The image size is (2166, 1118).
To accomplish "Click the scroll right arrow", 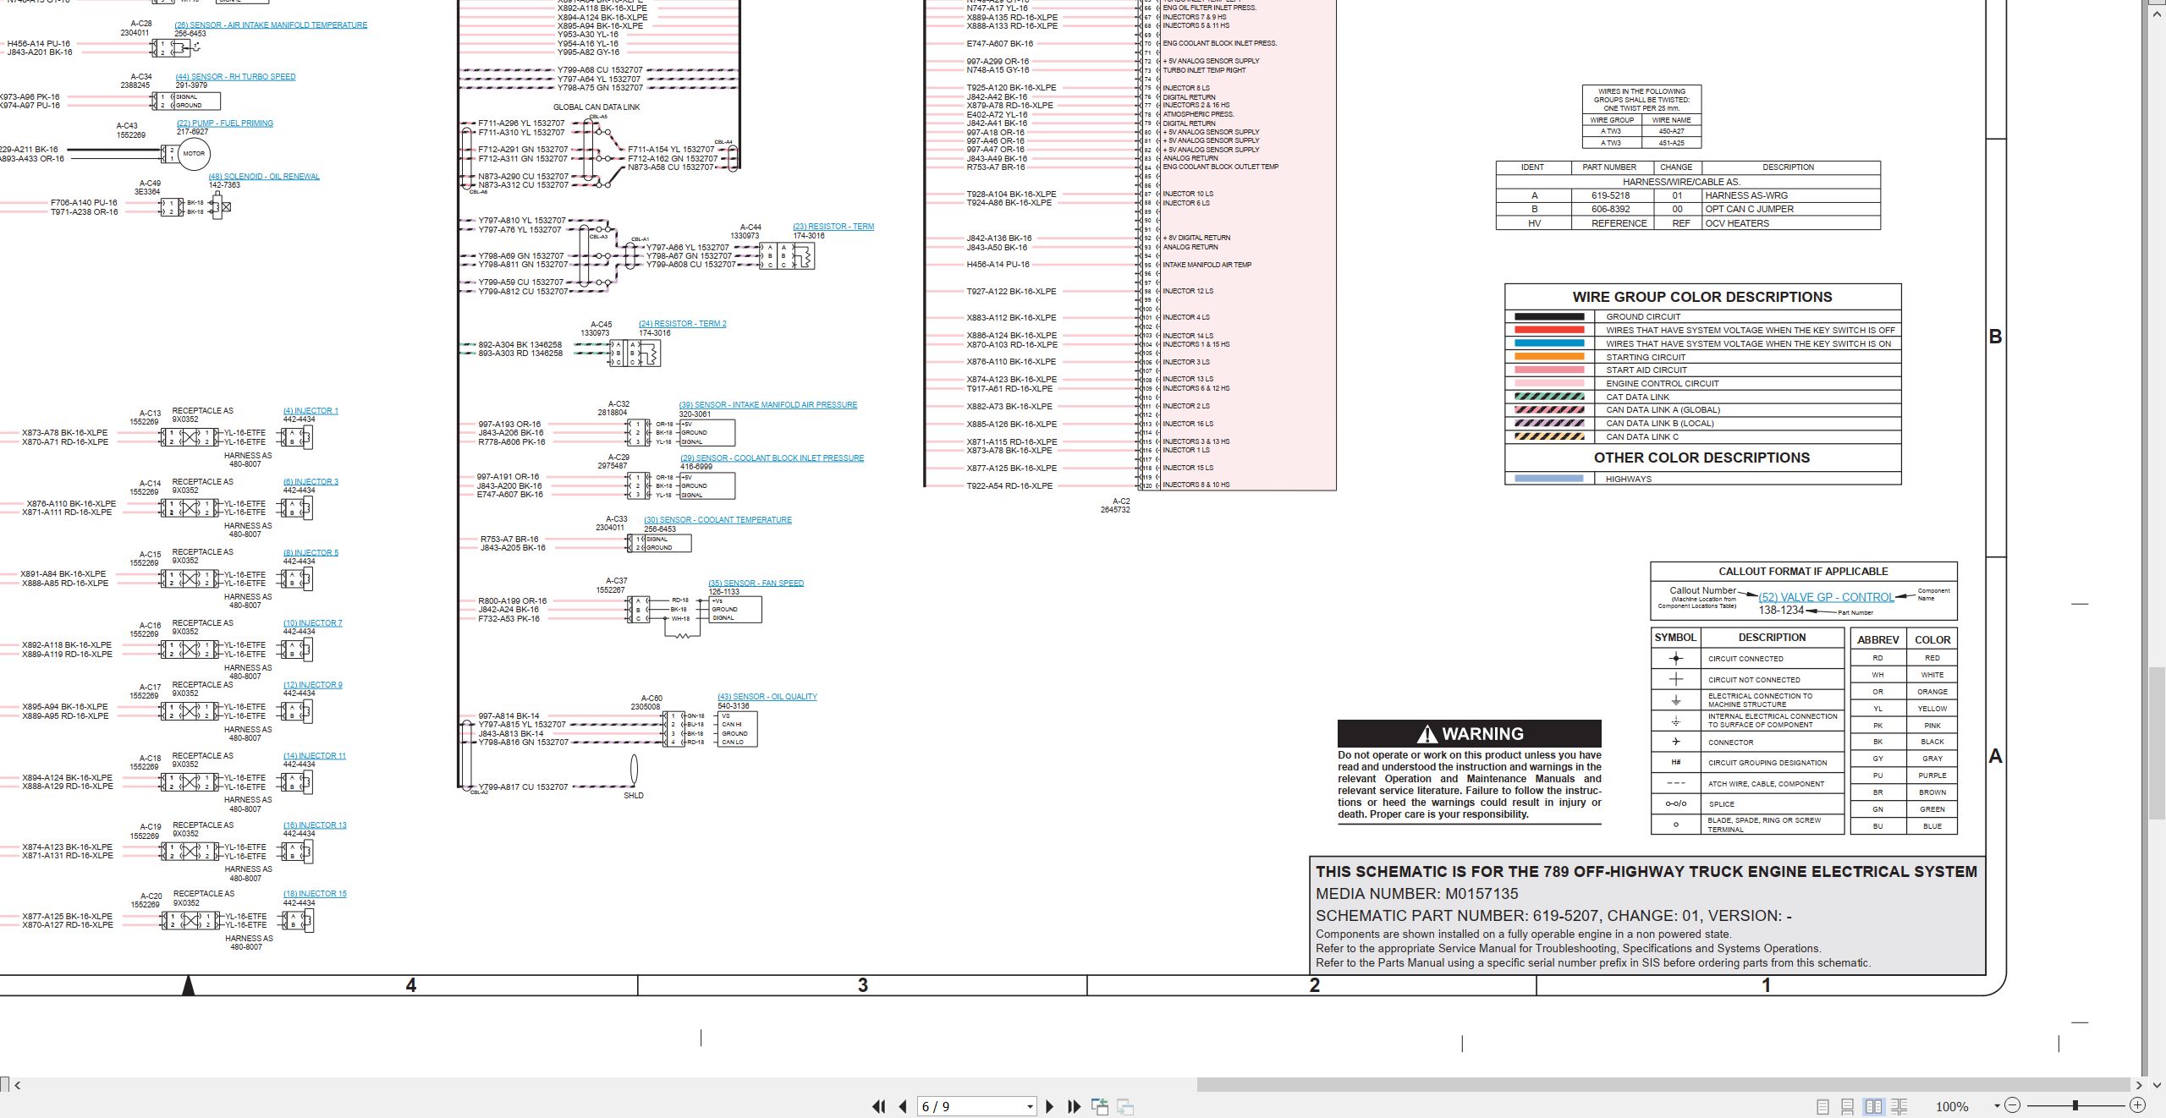I will click(x=2139, y=1085).
